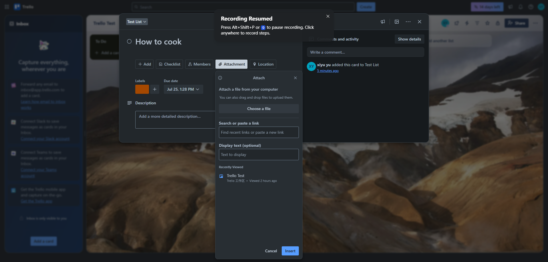
Task: Add another label with plus button
Action: (x=155, y=89)
